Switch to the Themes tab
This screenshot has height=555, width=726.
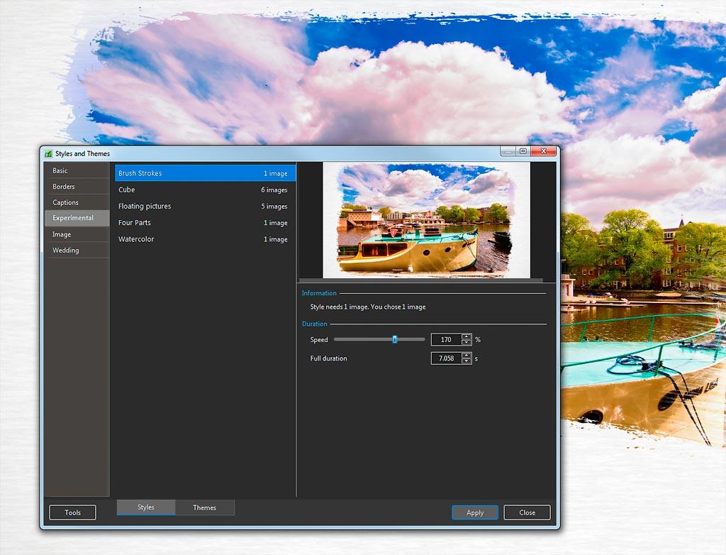coord(204,507)
